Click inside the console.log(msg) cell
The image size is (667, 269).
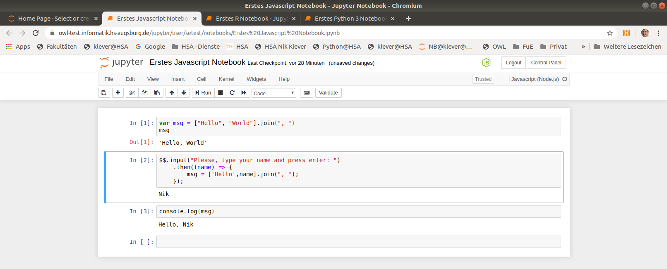point(358,212)
